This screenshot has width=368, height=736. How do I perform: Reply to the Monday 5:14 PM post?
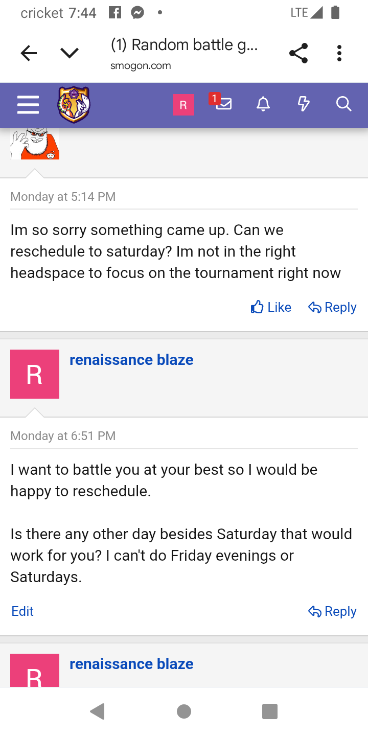(x=332, y=307)
